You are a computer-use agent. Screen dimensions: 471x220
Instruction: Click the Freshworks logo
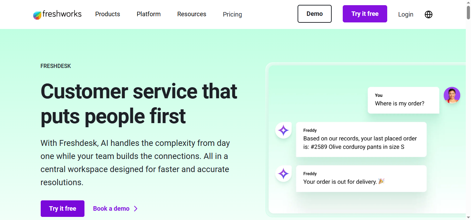coord(57,14)
